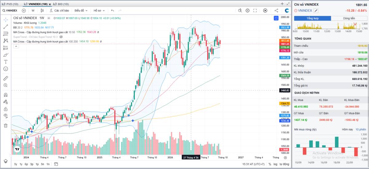Select the brush drawing tool
The width and height of the screenshot is (369, 169).
click(x=6, y=55)
